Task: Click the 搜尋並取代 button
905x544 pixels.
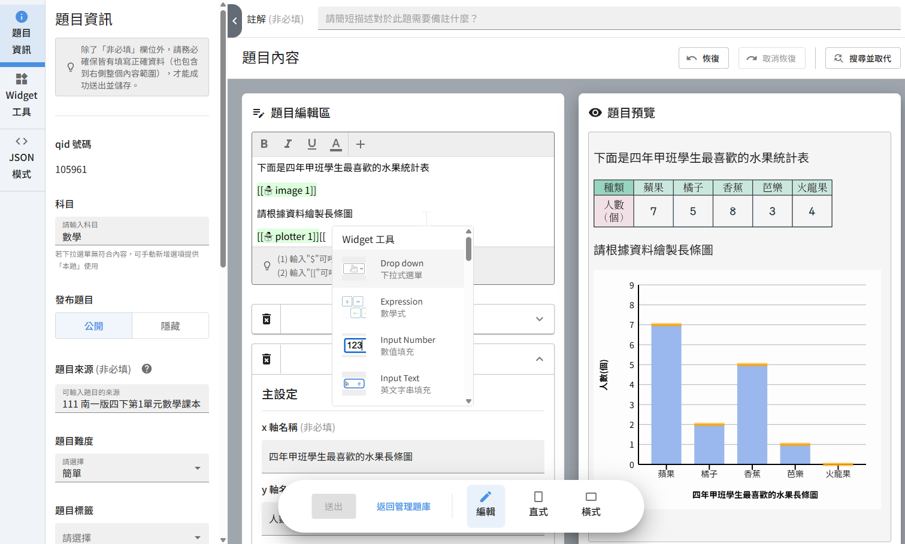Action: click(x=862, y=58)
